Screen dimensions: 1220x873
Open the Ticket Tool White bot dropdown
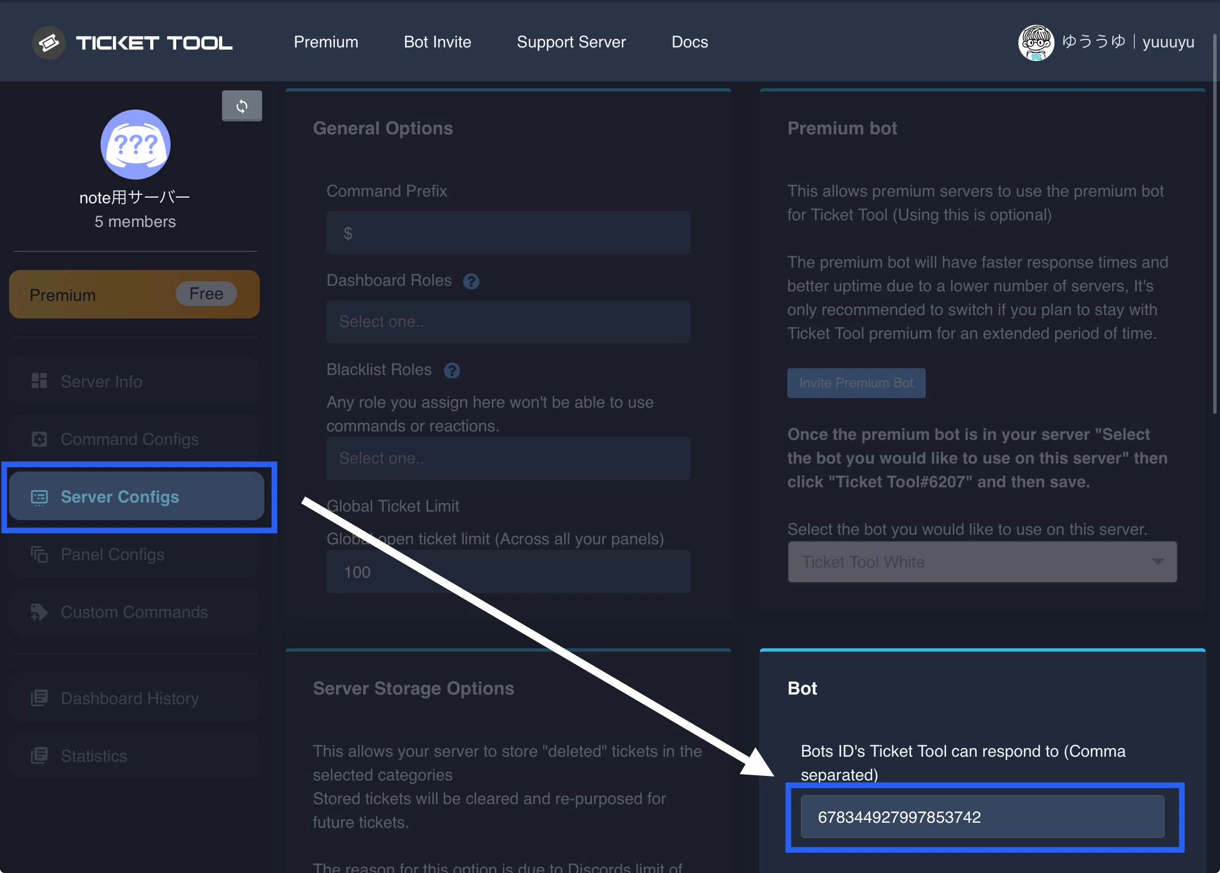point(982,562)
